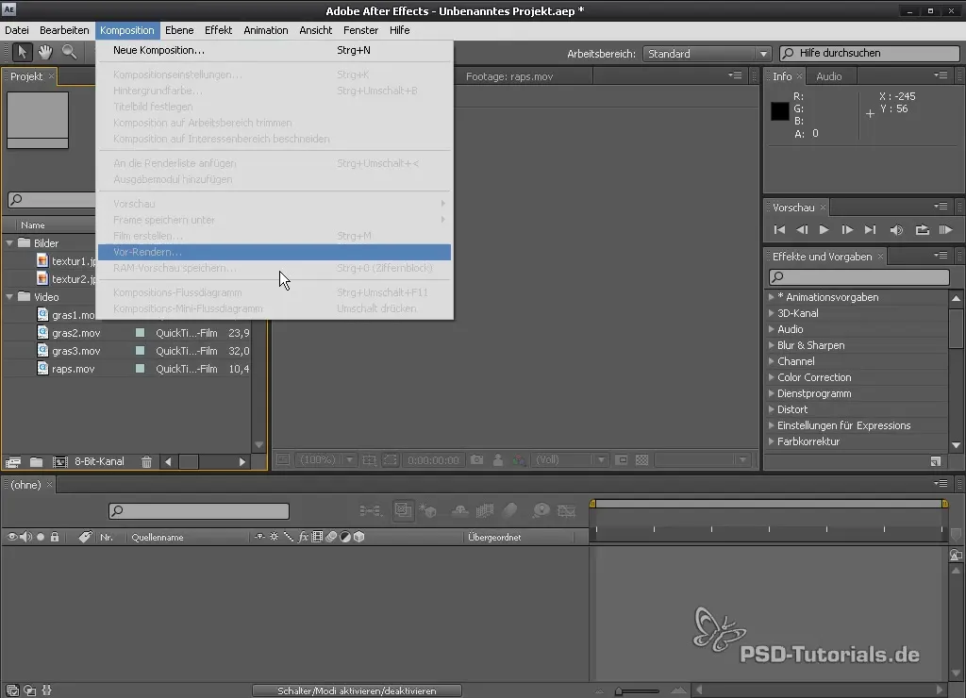
Task: Play the preview in Vorschau panel
Action: click(x=824, y=230)
